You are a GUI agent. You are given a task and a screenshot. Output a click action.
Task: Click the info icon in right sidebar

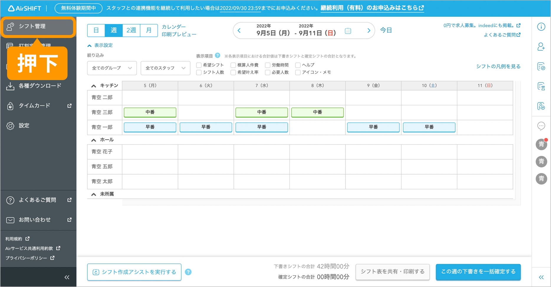(541, 27)
